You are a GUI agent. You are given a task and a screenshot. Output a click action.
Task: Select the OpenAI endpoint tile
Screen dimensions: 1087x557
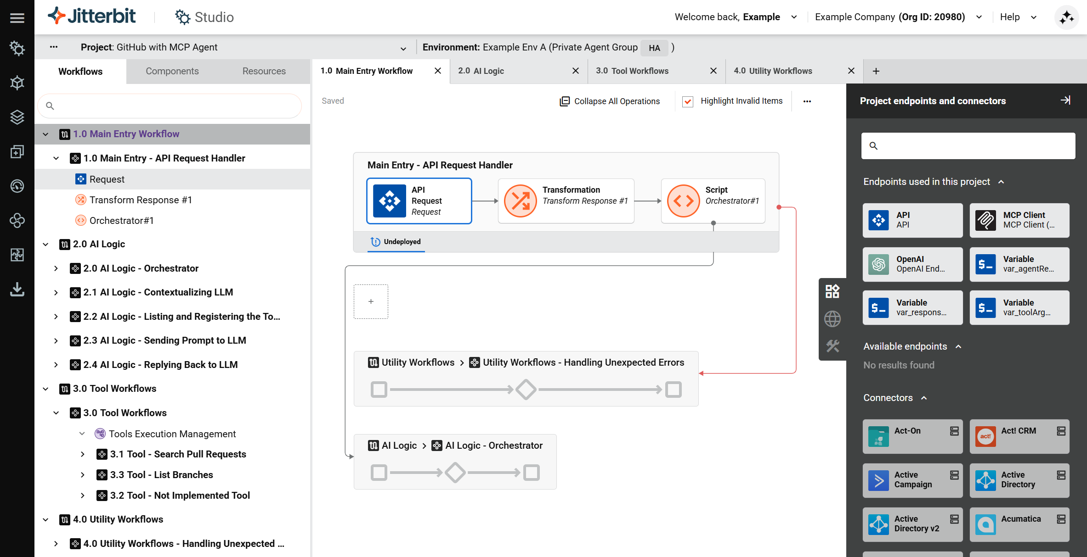(912, 264)
